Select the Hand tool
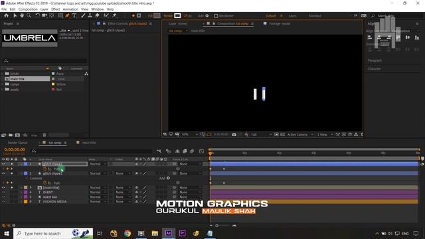The width and height of the screenshot is (425, 239). tap(22, 16)
